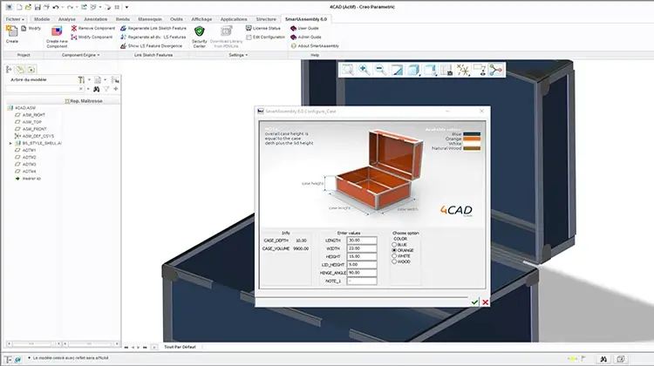654x366 pixels.
Task: Open the Fichier menu
Action: (x=13, y=18)
